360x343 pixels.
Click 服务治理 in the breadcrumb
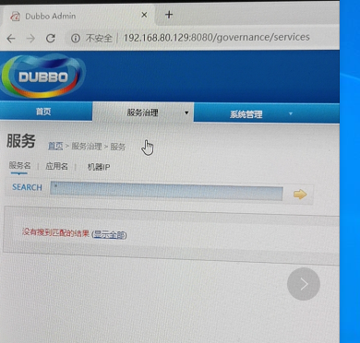pos(87,147)
